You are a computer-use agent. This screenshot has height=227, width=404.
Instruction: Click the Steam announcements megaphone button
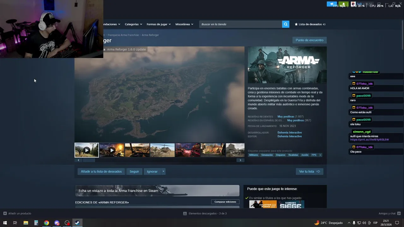click(332, 4)
